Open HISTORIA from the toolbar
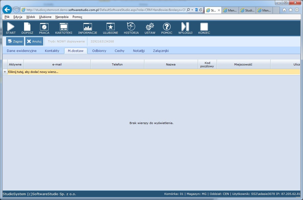 pyautogui.click(x=131, y=27)
